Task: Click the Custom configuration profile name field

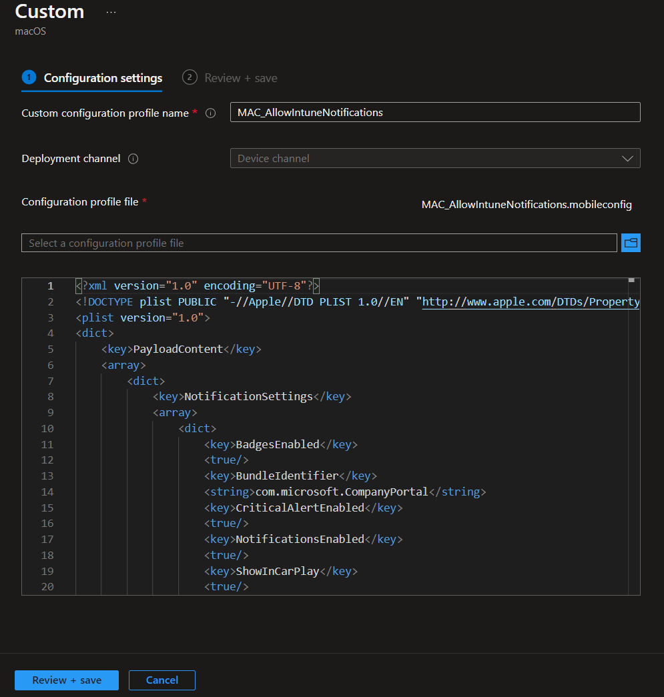Action: 435,112
